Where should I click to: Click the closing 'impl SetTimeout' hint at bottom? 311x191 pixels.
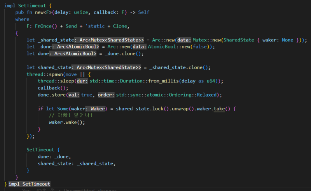click(30, 184)
